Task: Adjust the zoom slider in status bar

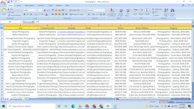Action: (184, 102)
